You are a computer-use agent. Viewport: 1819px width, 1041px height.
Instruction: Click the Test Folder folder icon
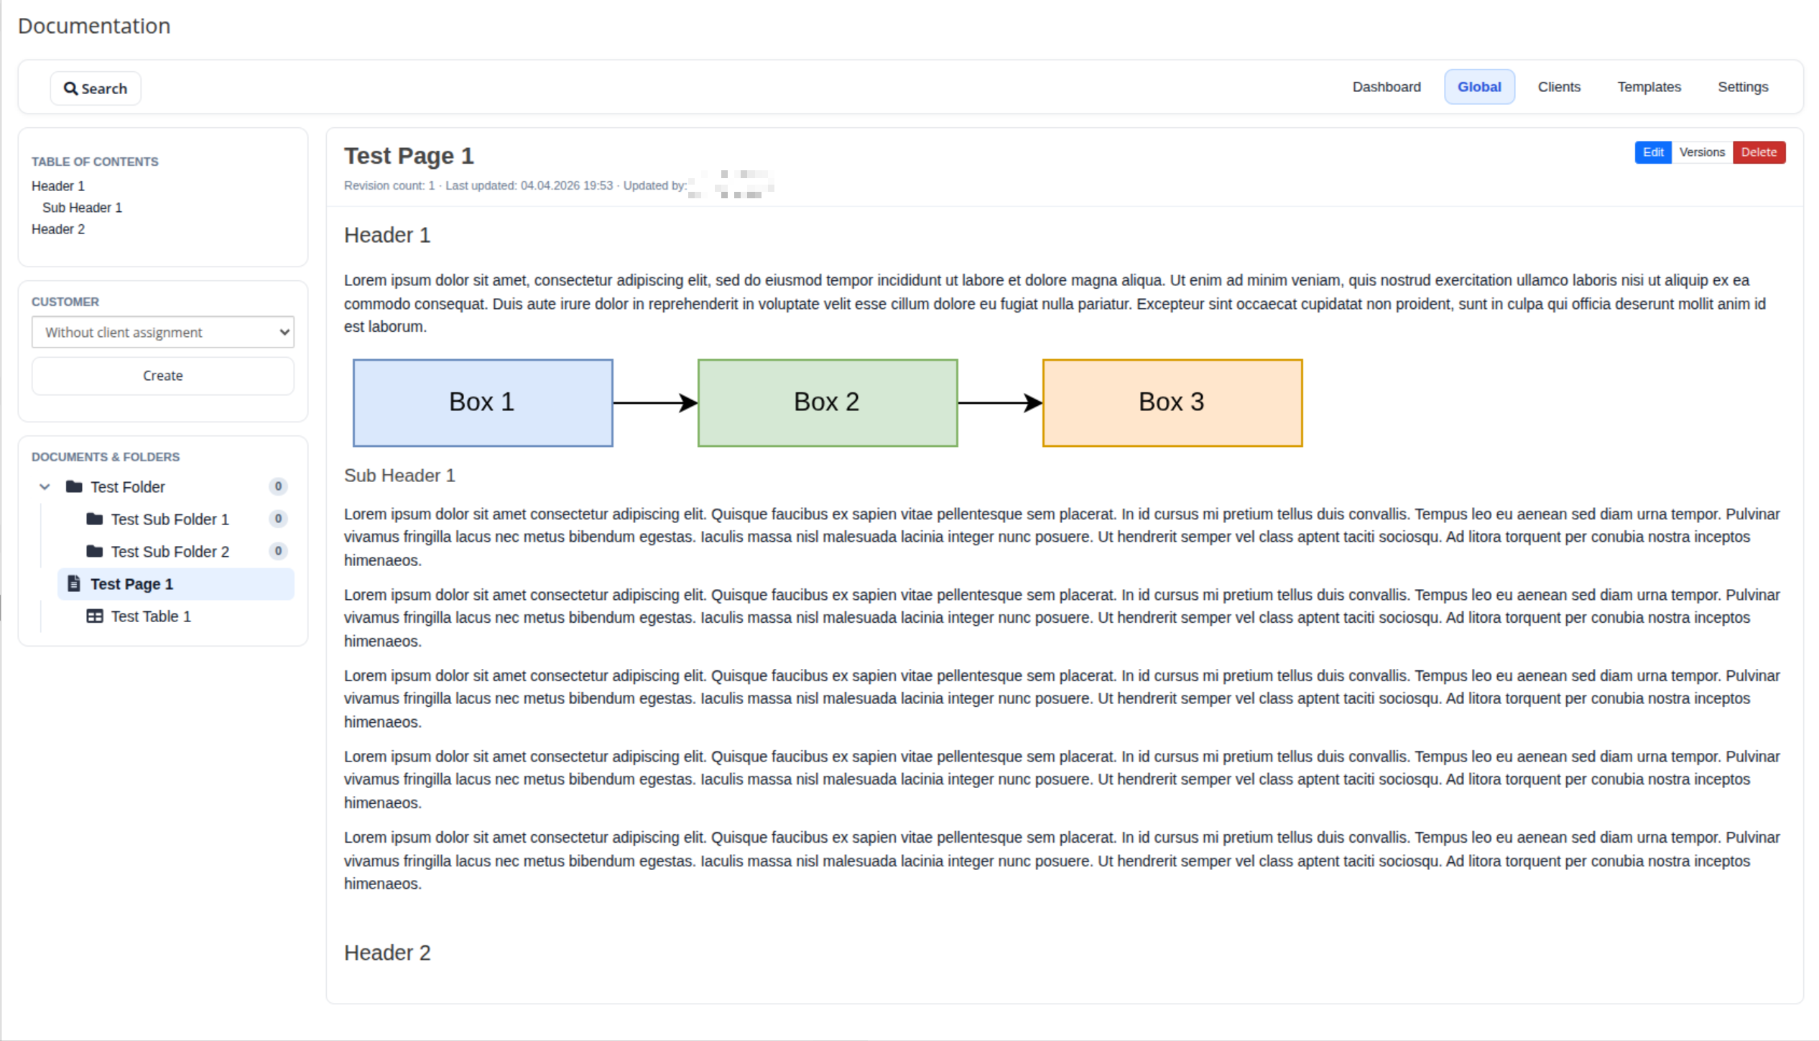click(x=74, y=487)
